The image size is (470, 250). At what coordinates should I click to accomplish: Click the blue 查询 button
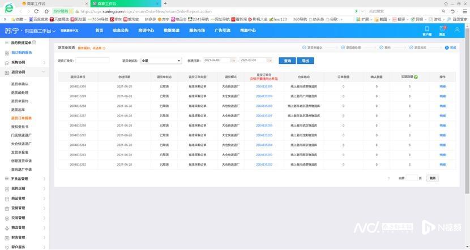point(287,60)
